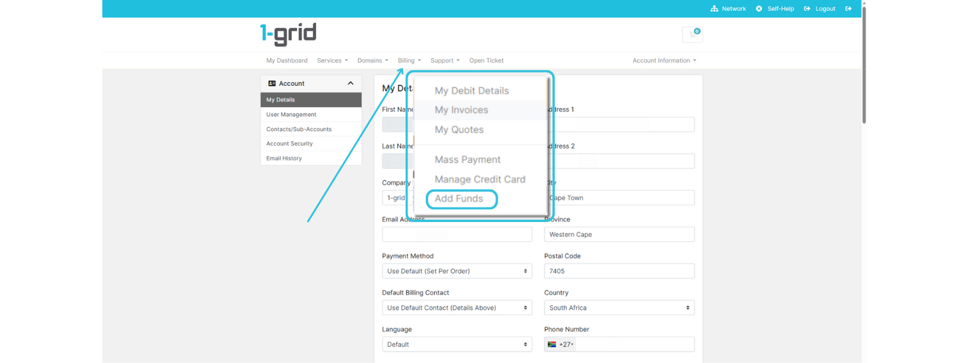This screenshot has height=363, width=969.
Task: Go to Open Ticket page
Action: [486, 60]
